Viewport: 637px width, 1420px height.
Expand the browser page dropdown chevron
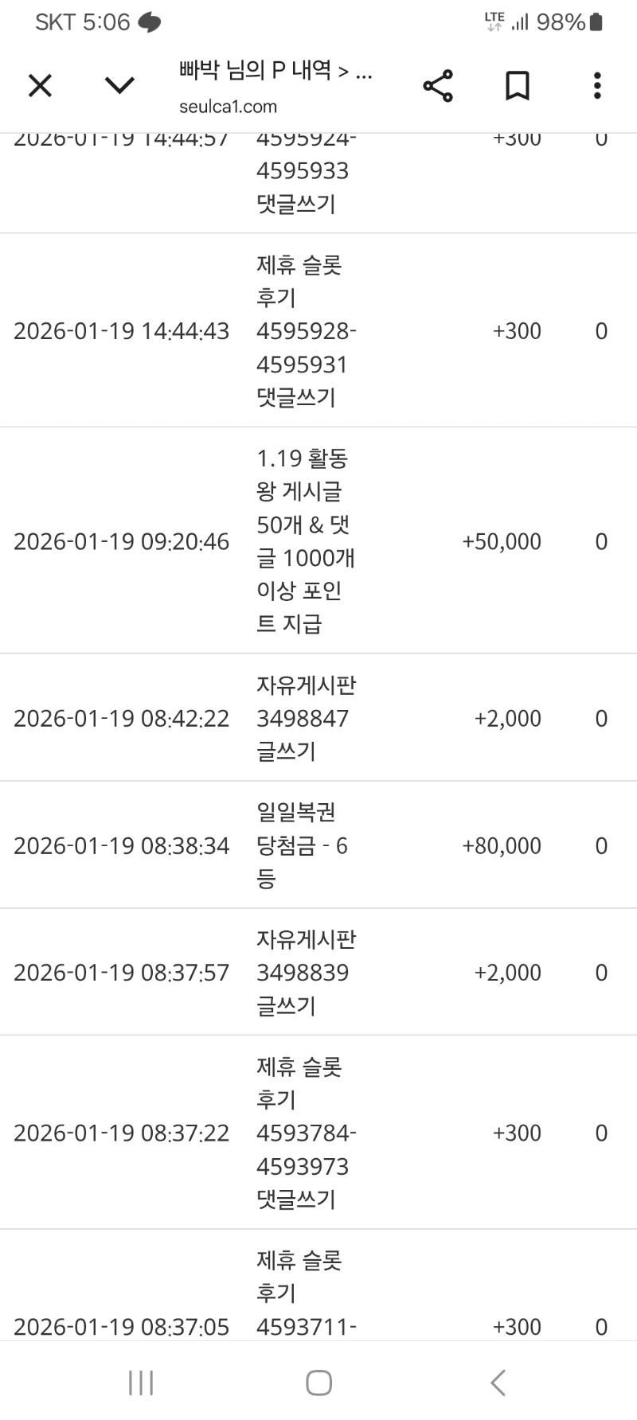point(119,85)
